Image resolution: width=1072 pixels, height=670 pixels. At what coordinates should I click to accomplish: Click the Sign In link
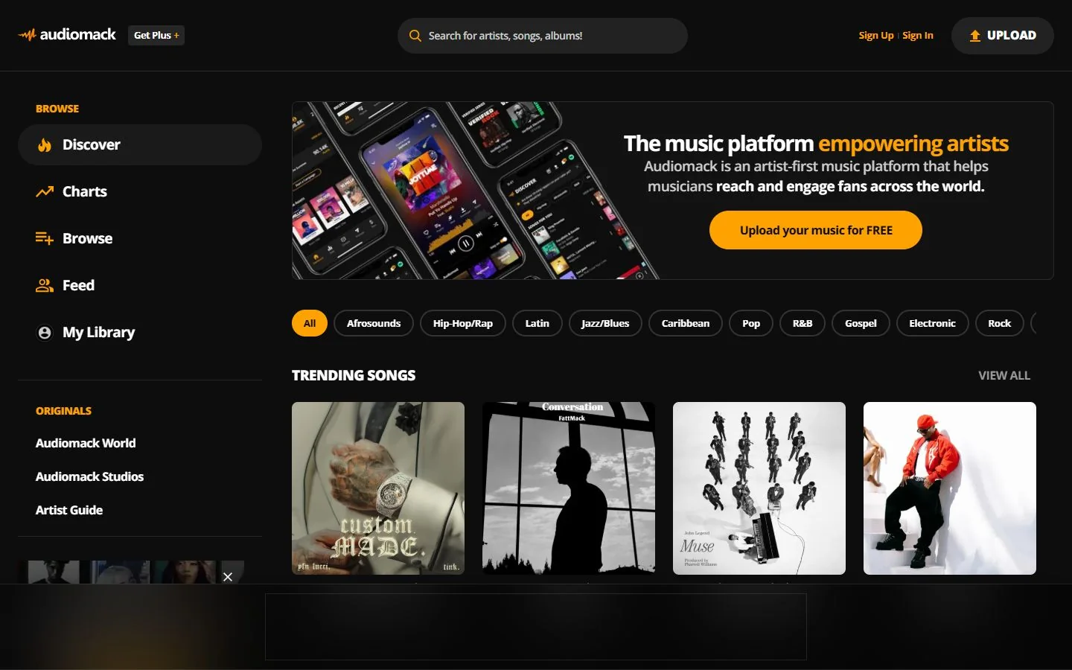[x=918, y=35]
